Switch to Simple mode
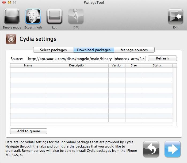 (x=12, y=17)
